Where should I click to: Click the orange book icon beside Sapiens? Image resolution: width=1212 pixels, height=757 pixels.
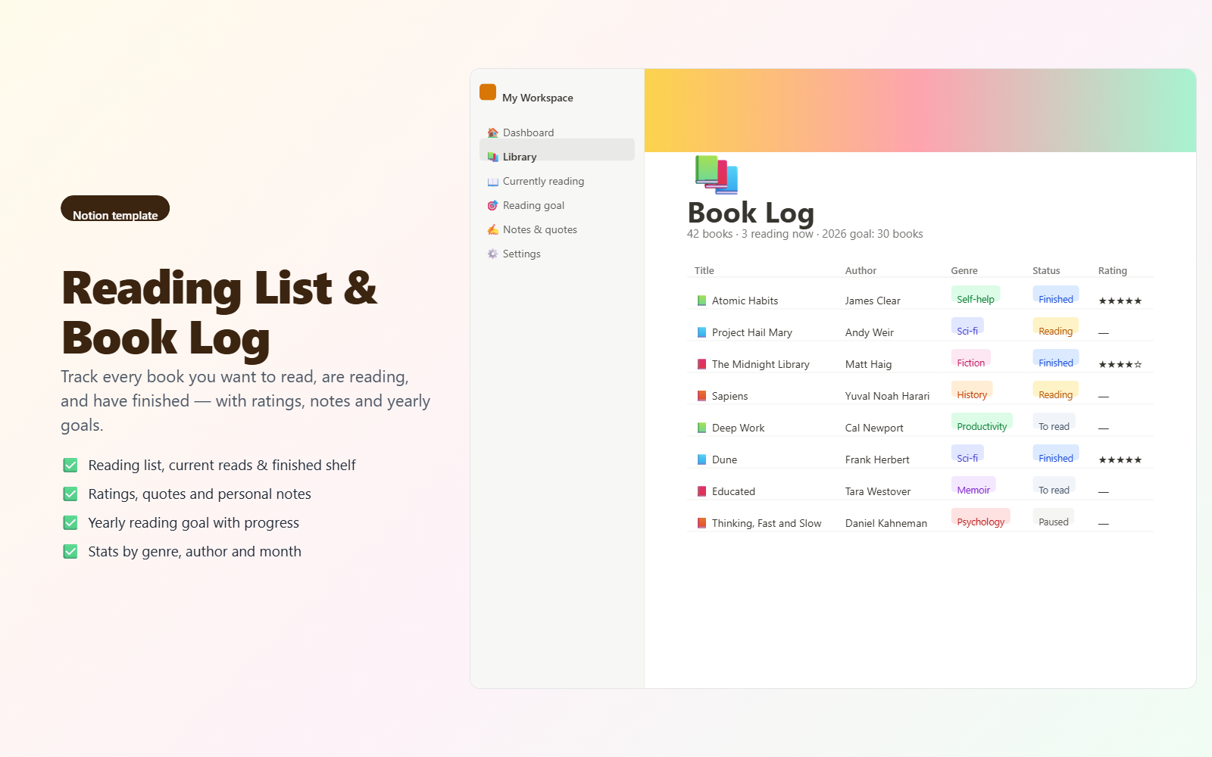coord(701,396)
